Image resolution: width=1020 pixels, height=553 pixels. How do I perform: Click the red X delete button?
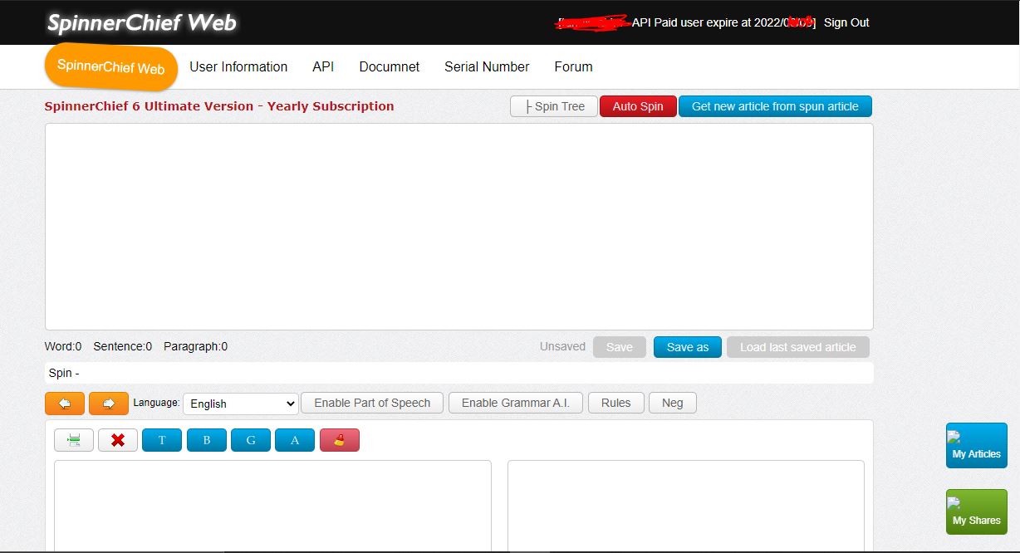(118, 440)
